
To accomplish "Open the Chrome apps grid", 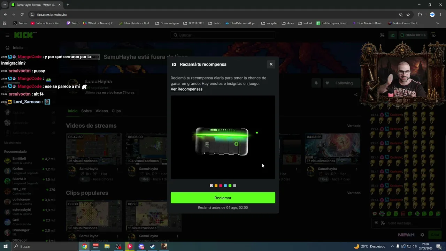I will [x=5, y=23].
